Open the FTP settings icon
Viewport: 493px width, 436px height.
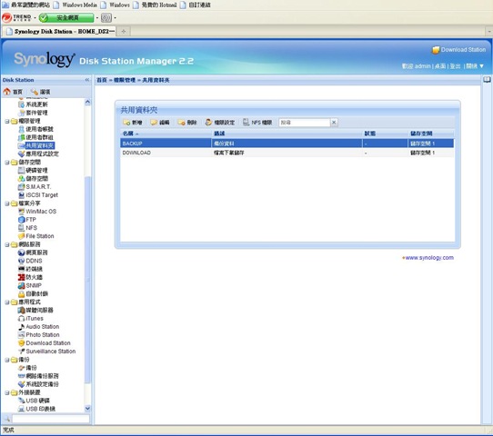click(22, 220)
